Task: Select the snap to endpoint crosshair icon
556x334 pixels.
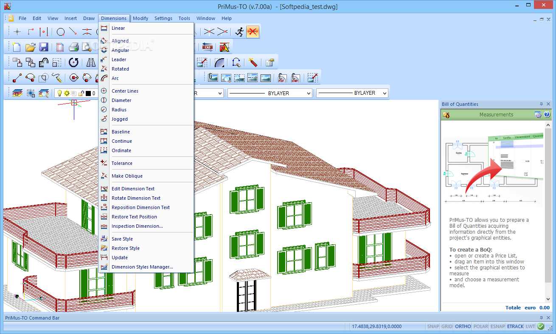Action: coord(17,32)
